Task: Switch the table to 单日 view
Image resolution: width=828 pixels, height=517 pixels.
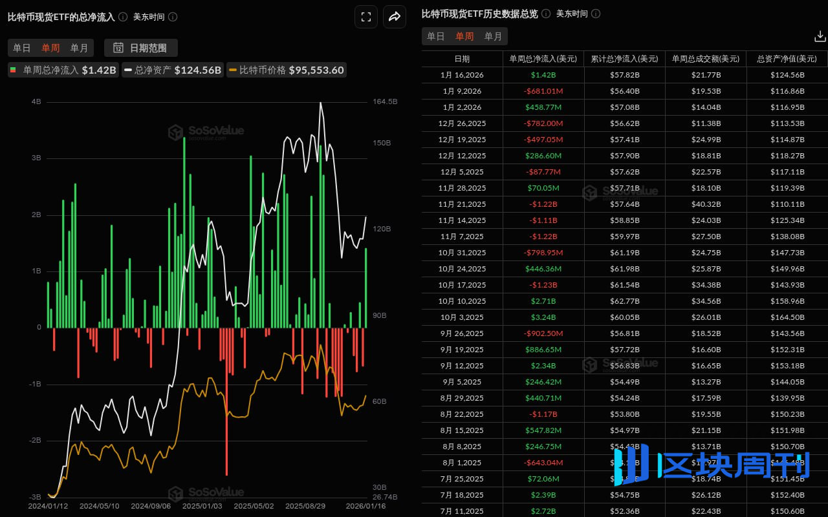Action: pyautogui.click(x=436, y=36)
